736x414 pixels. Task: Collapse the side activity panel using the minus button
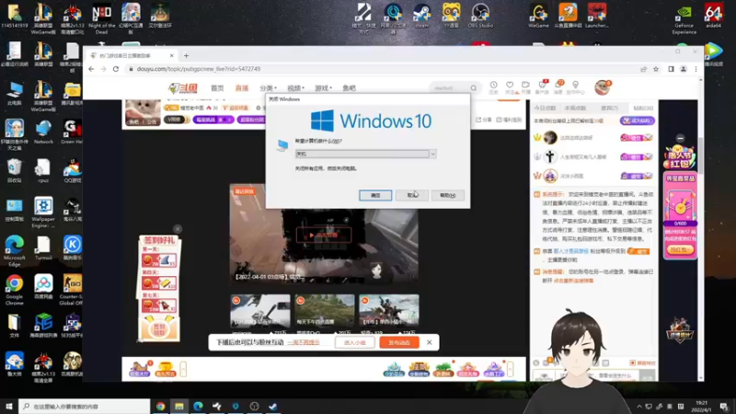pos(680,139)
